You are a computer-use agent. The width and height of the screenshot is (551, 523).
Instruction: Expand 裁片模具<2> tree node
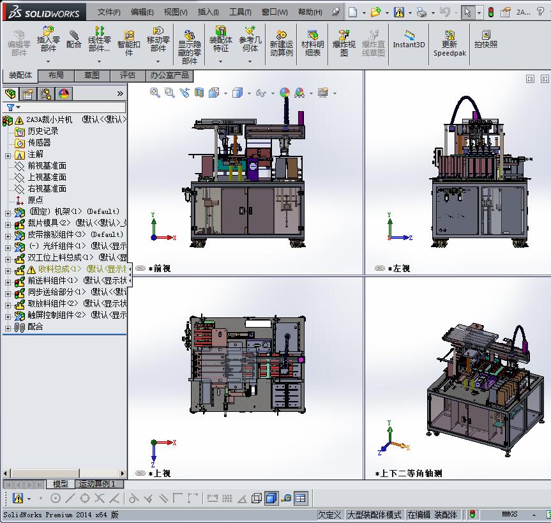[x=8, y=225]
